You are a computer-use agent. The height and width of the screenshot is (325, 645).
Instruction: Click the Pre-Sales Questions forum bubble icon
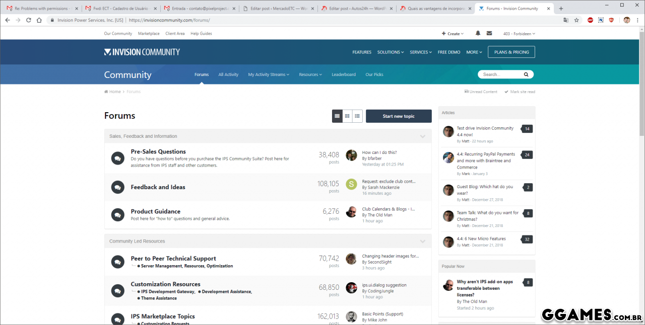point(117,158)
